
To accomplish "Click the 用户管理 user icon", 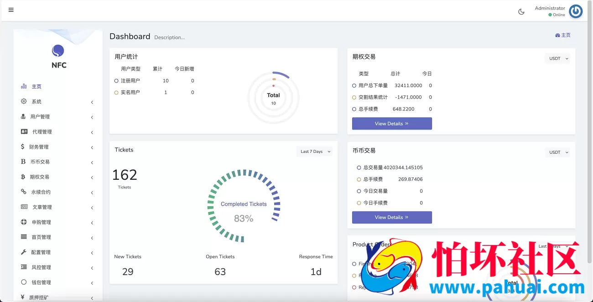I will pyautogui.click(x=23, y=116).
